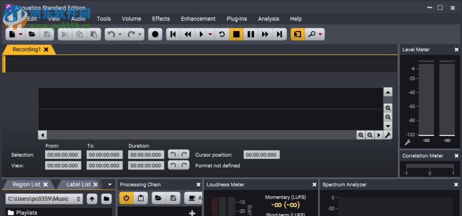Open waveform editor settings wrench
Image resolution: width=462 pixels, height=216 pixels.
[x=388, y=135]
